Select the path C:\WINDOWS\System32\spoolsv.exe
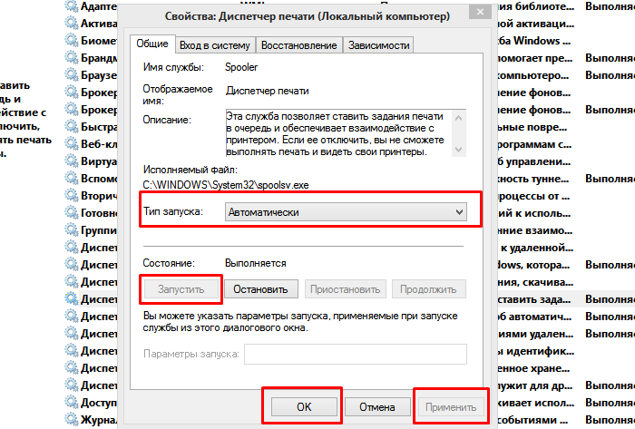Image resolution: width=635 pixels, height=429 pixels. click(x=226, y=185)
